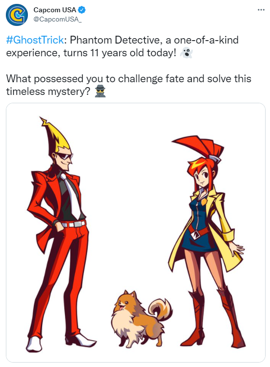The image size is (270, 367).
Task: Click the man's white shoes
Action: [x=61, y=343]
